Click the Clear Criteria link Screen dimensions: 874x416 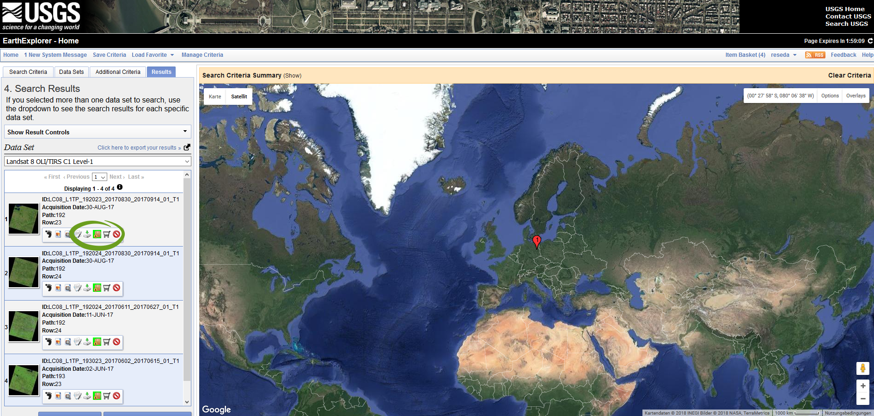pyautogui.click(x=849, y=75)
